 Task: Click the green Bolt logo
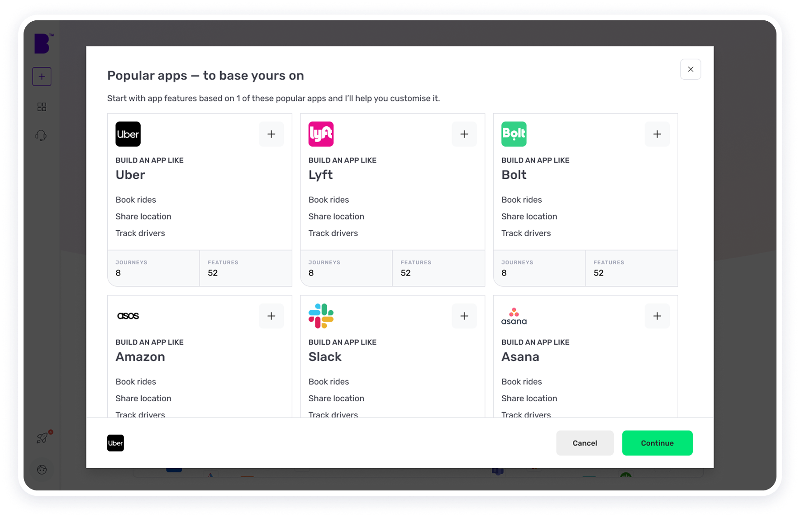click(514, 134)
